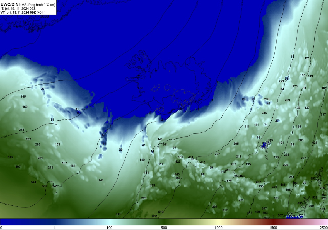328x230 pixels.
Task: Click the height value 519 on the map
Action: pos(161,212)
